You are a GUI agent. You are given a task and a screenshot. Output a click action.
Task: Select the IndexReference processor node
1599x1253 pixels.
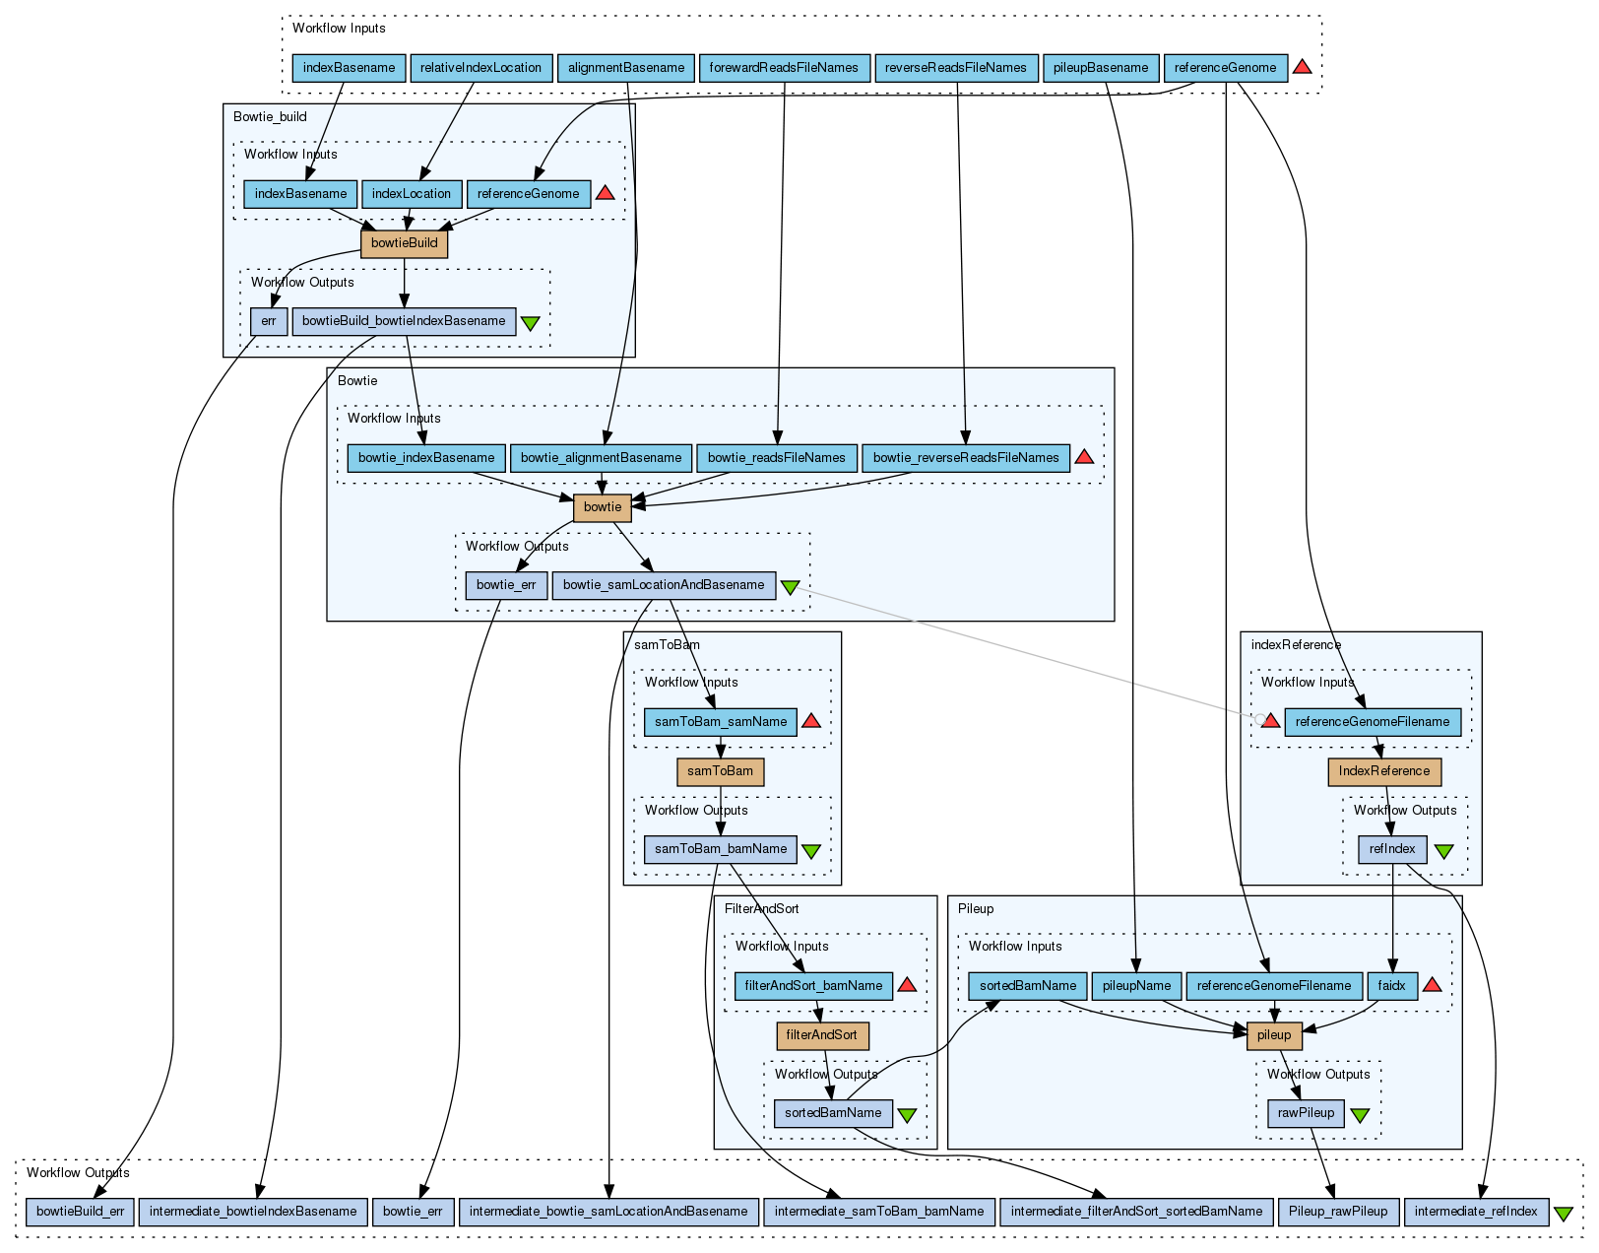[x=1384, y=771]
